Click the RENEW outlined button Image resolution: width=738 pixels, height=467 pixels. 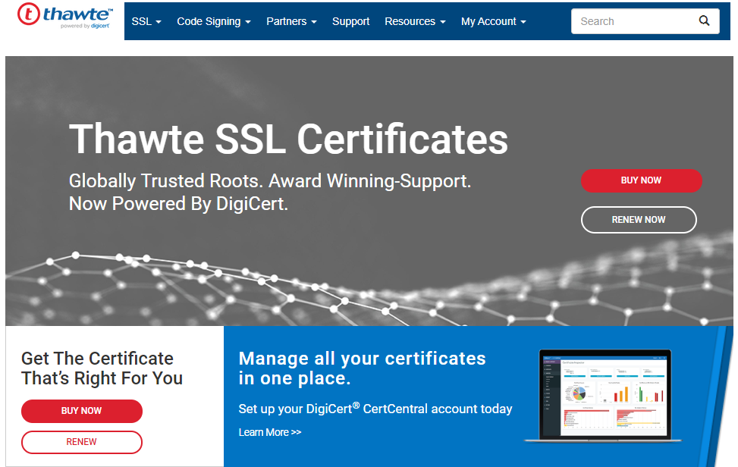tap(81, 442)
